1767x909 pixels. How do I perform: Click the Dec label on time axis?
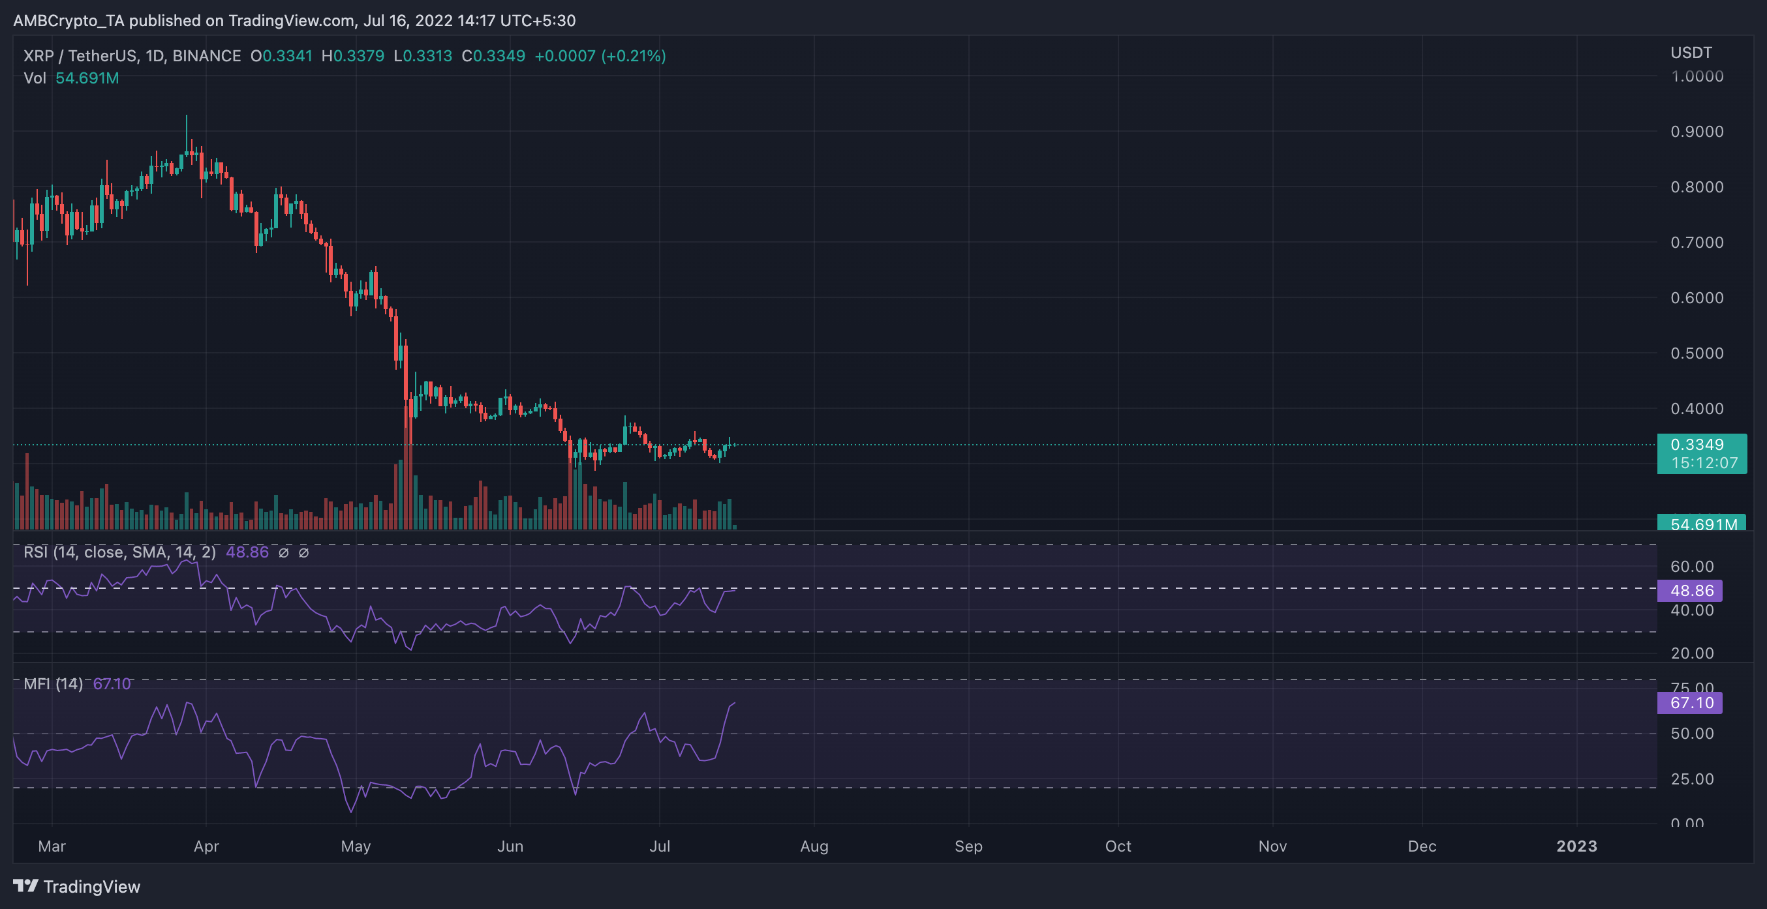[x=1422, y=846]
